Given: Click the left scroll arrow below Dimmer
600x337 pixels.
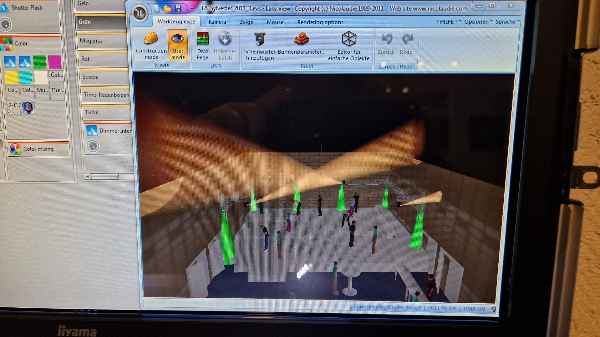Looking at the screenshot, I should pos(88,176).
